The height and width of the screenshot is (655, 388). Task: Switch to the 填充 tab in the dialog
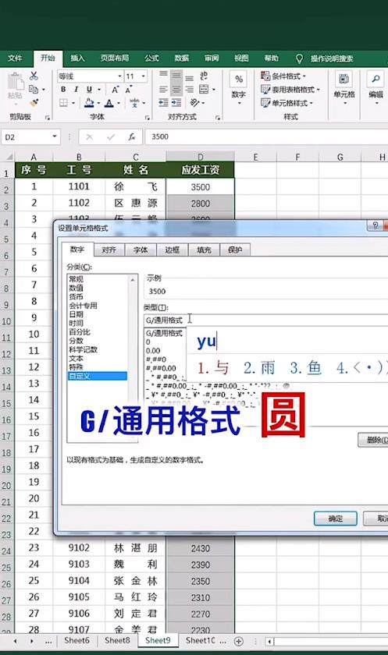coord(204,250)
